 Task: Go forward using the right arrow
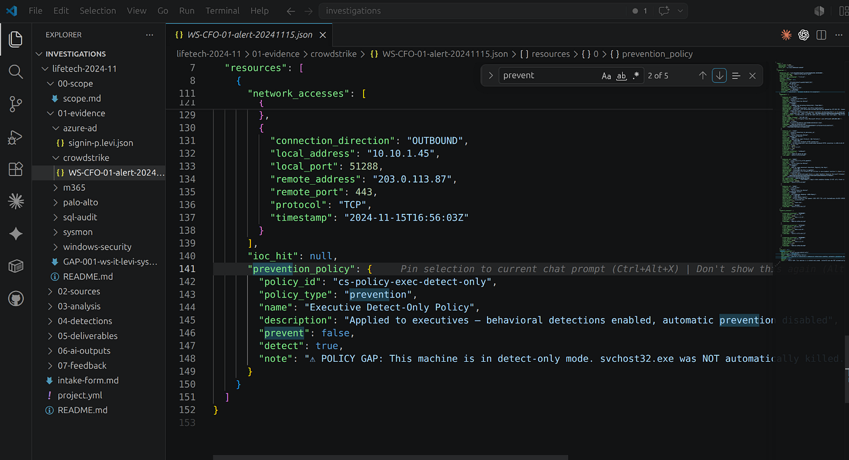309,11
